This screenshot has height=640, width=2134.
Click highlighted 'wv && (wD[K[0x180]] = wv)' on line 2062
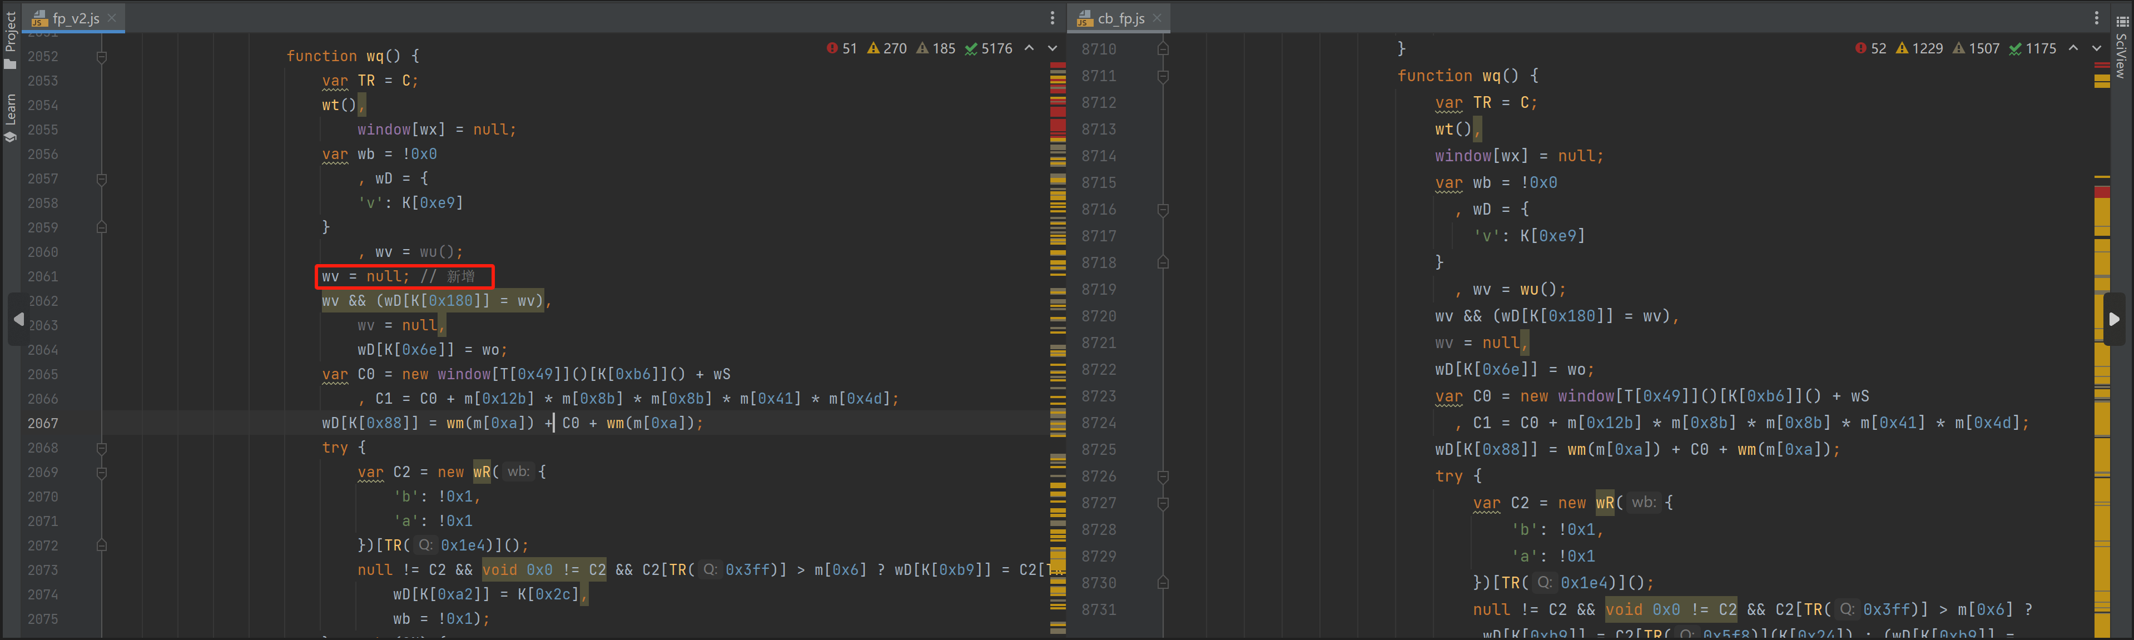point(433,301)
